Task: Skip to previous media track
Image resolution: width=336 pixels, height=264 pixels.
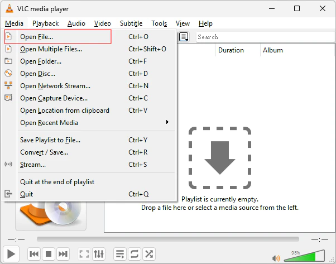Action: point(34,254)
